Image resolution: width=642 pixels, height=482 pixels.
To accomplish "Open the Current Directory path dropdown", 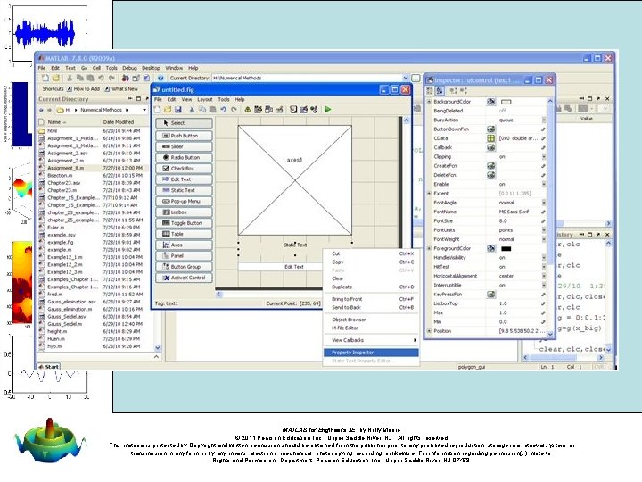I will pos(406,78).
